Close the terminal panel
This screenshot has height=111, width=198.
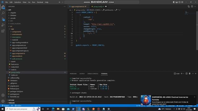coord(196,73)
